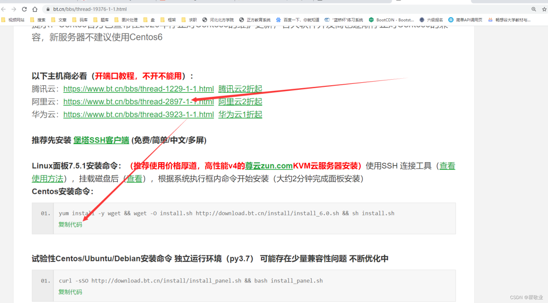Click 复制代码 under the Centos install command

[x=70, y=224]
